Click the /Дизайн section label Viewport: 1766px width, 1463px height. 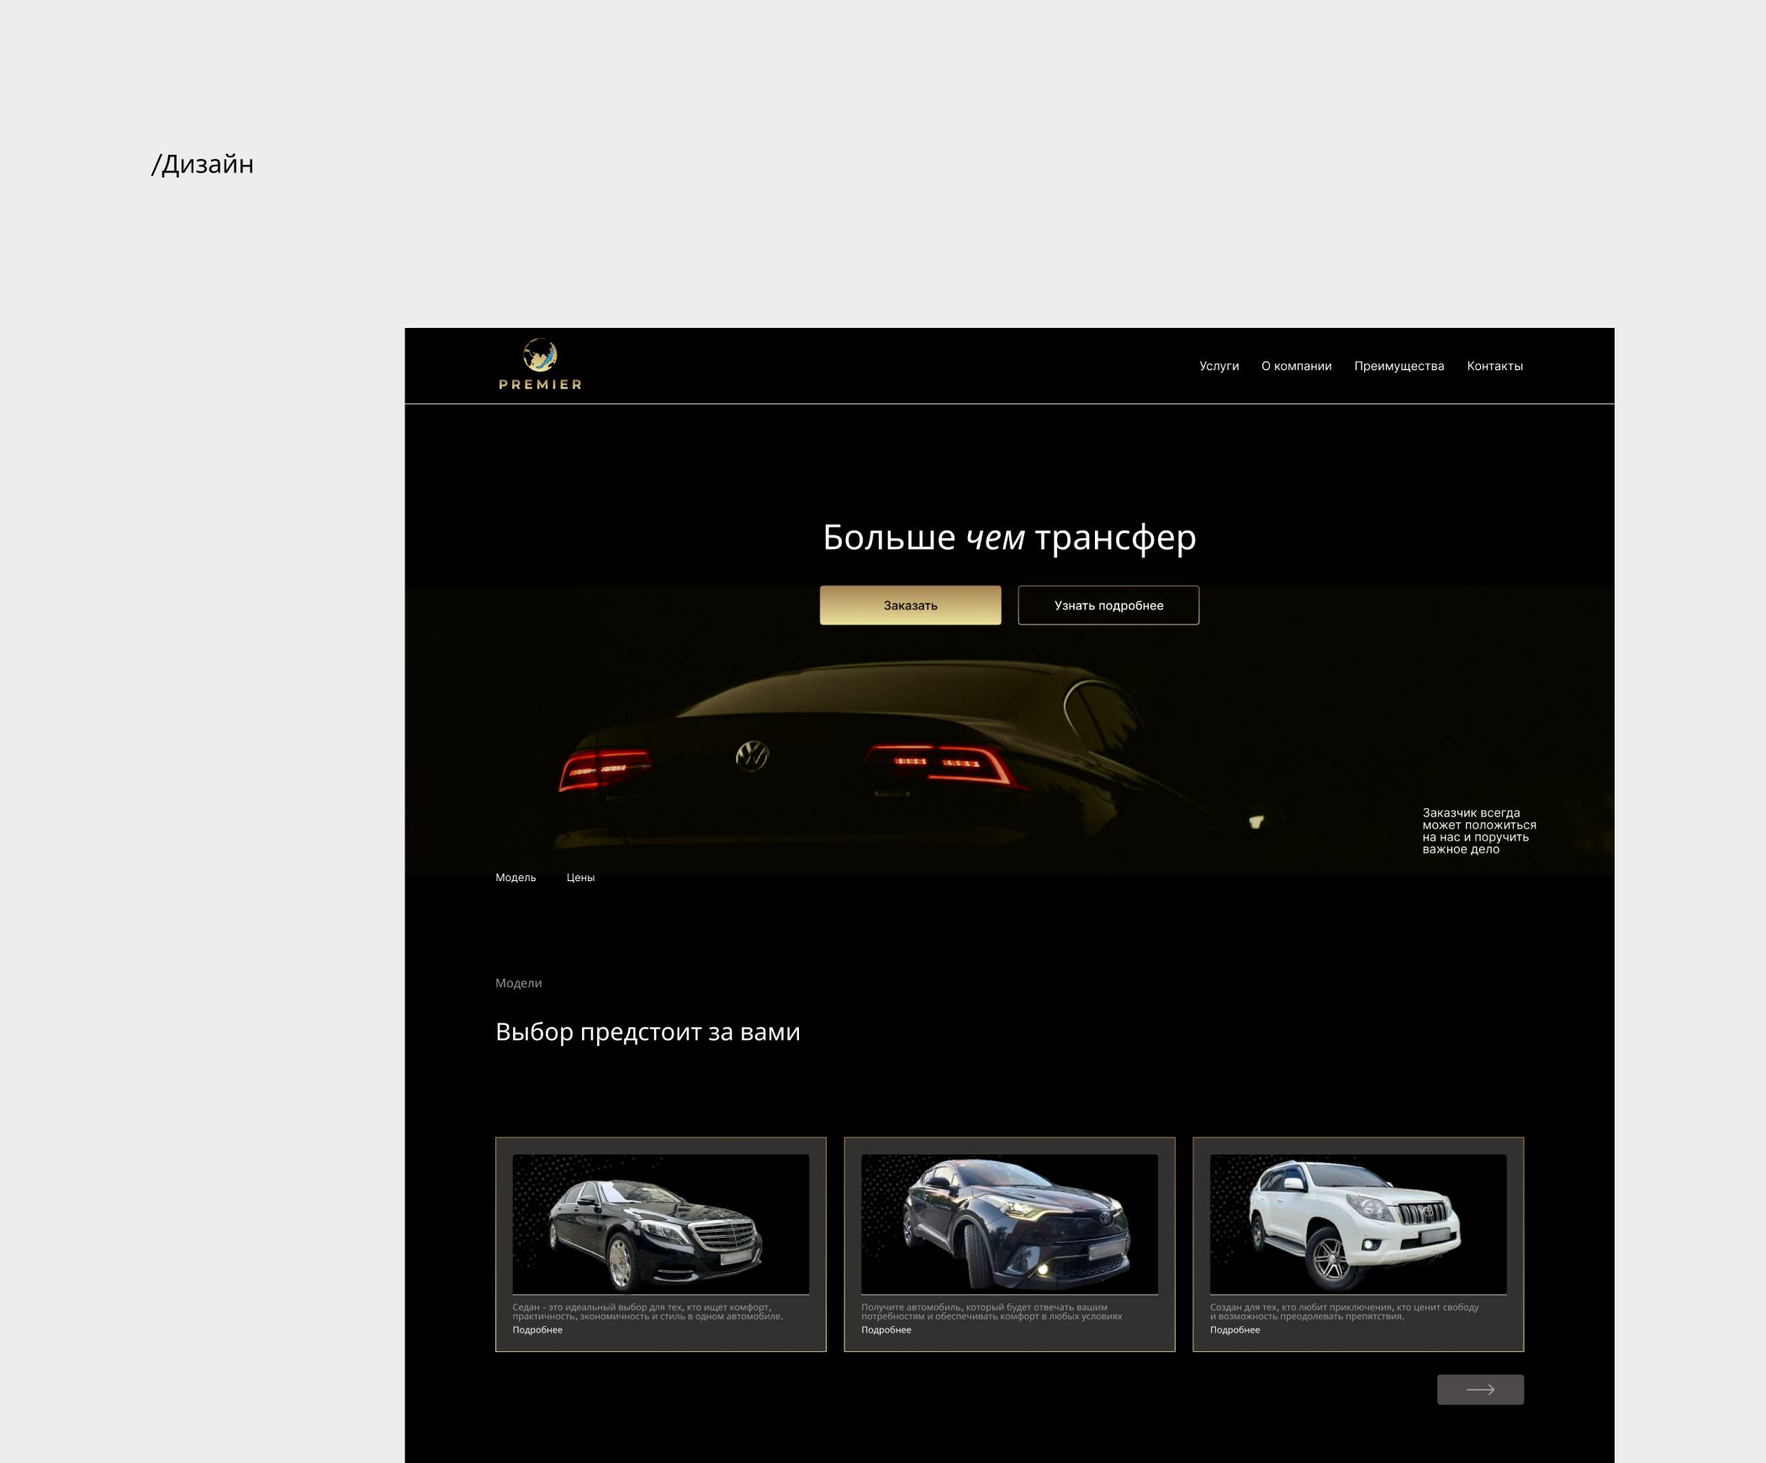coord(203,164)
